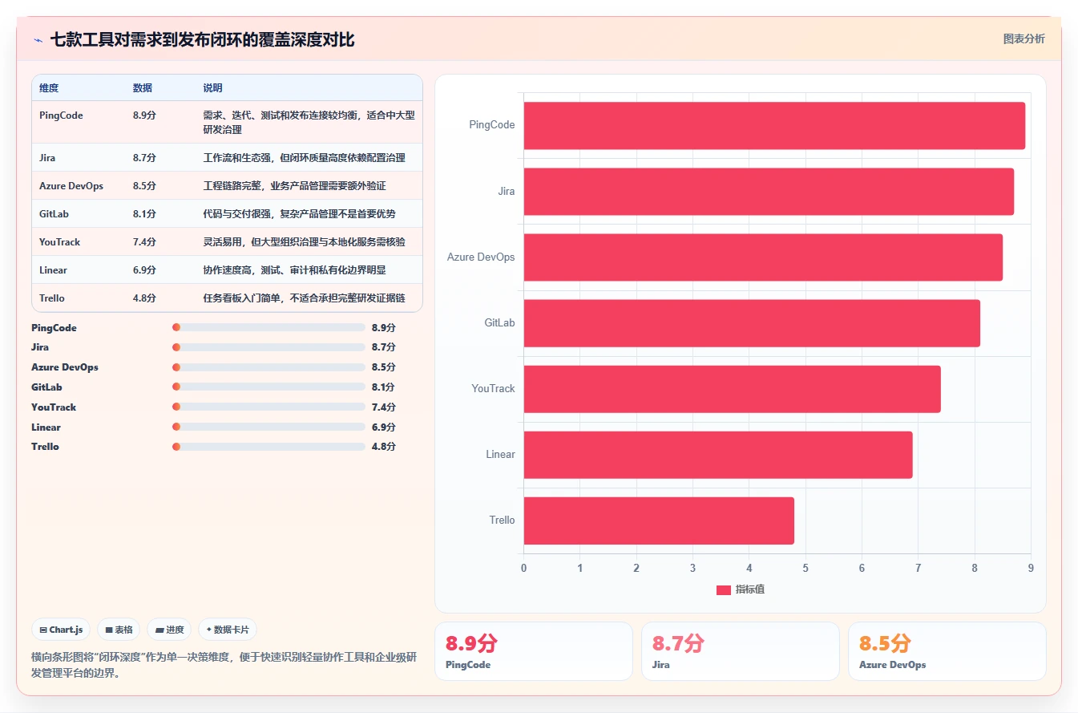Click description 灵活易用 in YouTrack row

pos(304,242)
